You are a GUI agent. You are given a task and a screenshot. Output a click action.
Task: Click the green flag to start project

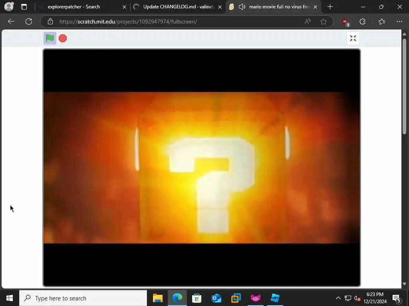pyautogui.click(x=50, y=38)
